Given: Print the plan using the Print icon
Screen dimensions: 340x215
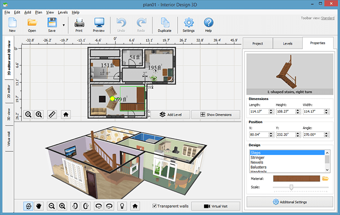Looking at the screenshot, I should pyautogui.click(x=79, y=22).
